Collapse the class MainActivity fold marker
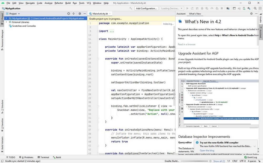263x163 pixels. [x=98, y=39]
